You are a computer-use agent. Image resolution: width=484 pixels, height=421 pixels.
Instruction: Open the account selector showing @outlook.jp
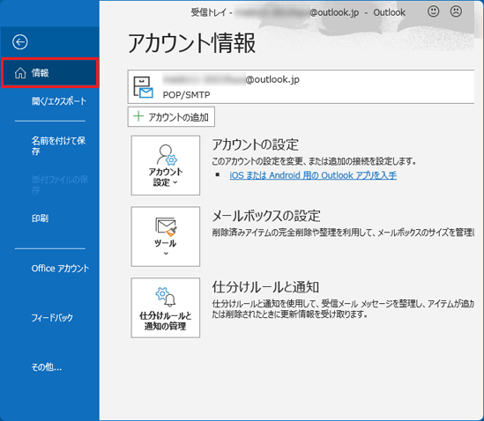click(301, 86)
